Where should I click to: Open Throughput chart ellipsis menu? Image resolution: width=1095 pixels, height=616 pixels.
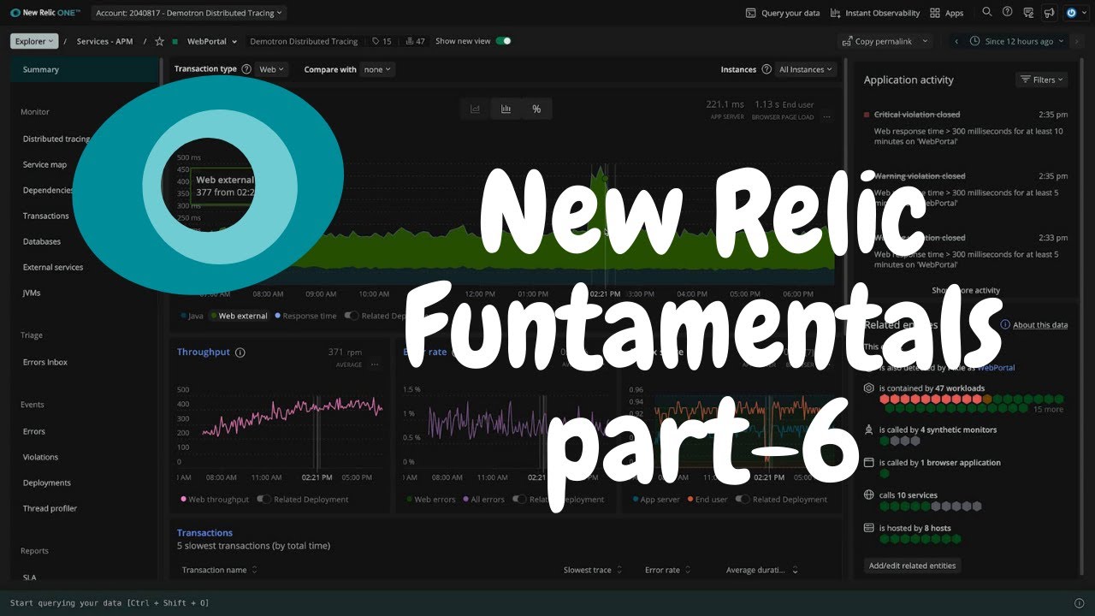tap(374, 364)
